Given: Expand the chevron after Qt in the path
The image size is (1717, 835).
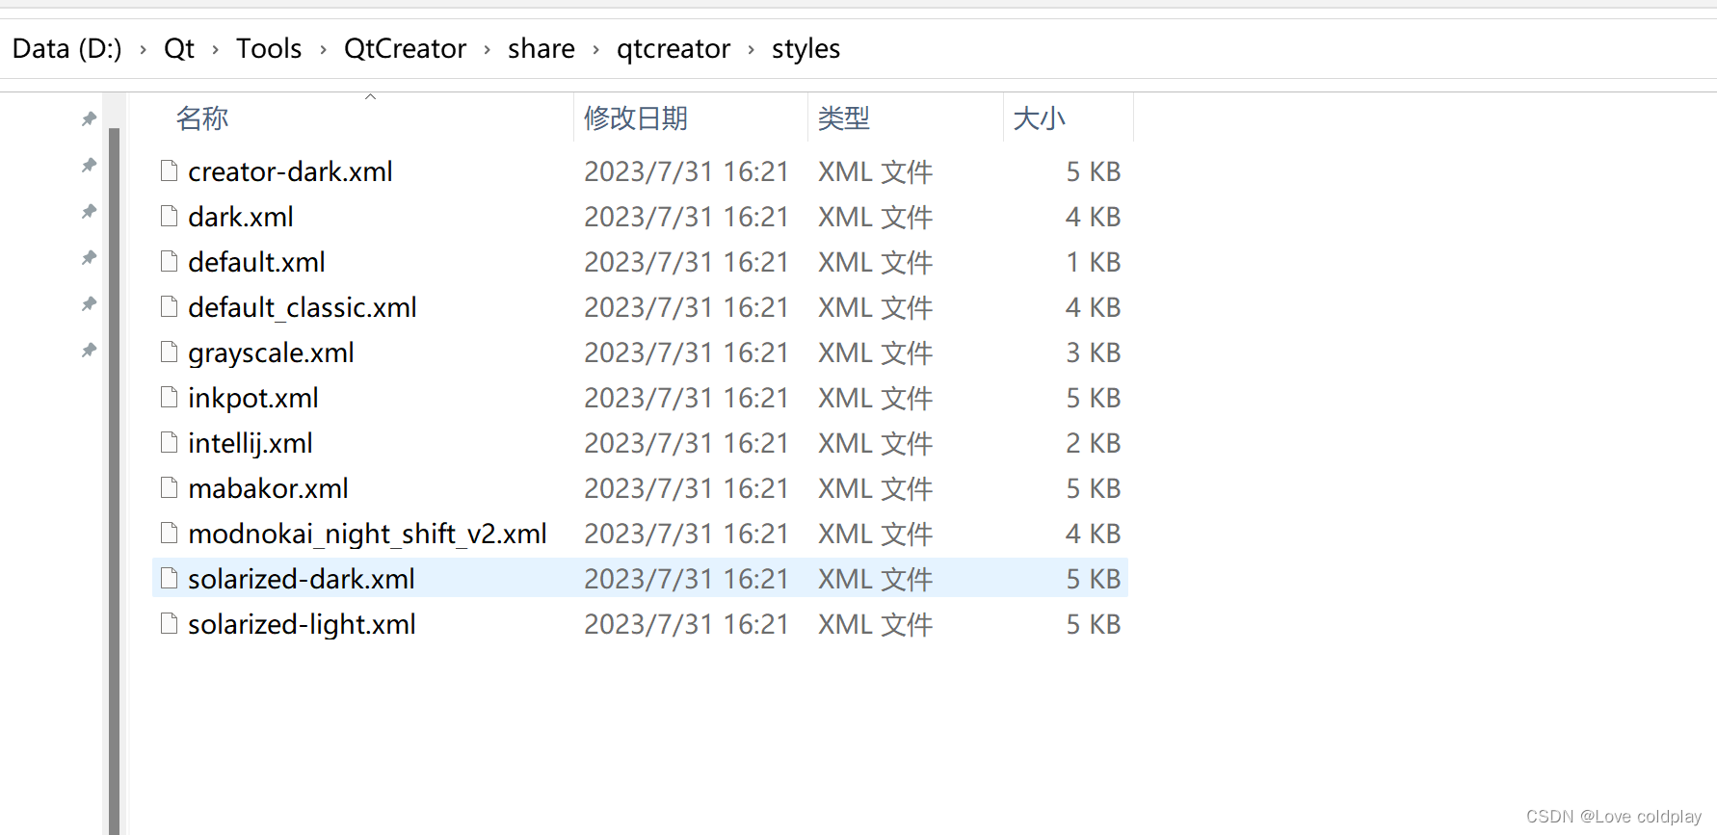Looking at the screenshot, I should 215,49.
